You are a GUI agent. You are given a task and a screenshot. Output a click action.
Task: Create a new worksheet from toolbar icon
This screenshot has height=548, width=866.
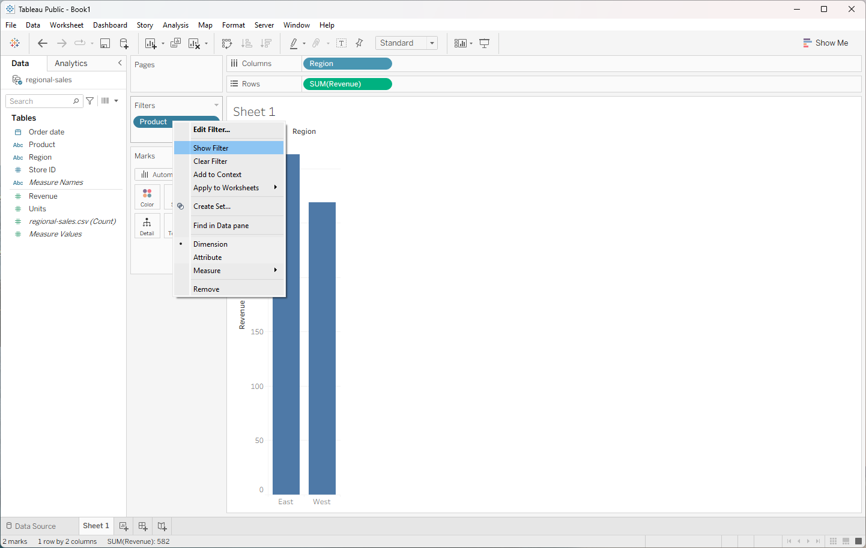coord(151,43)
